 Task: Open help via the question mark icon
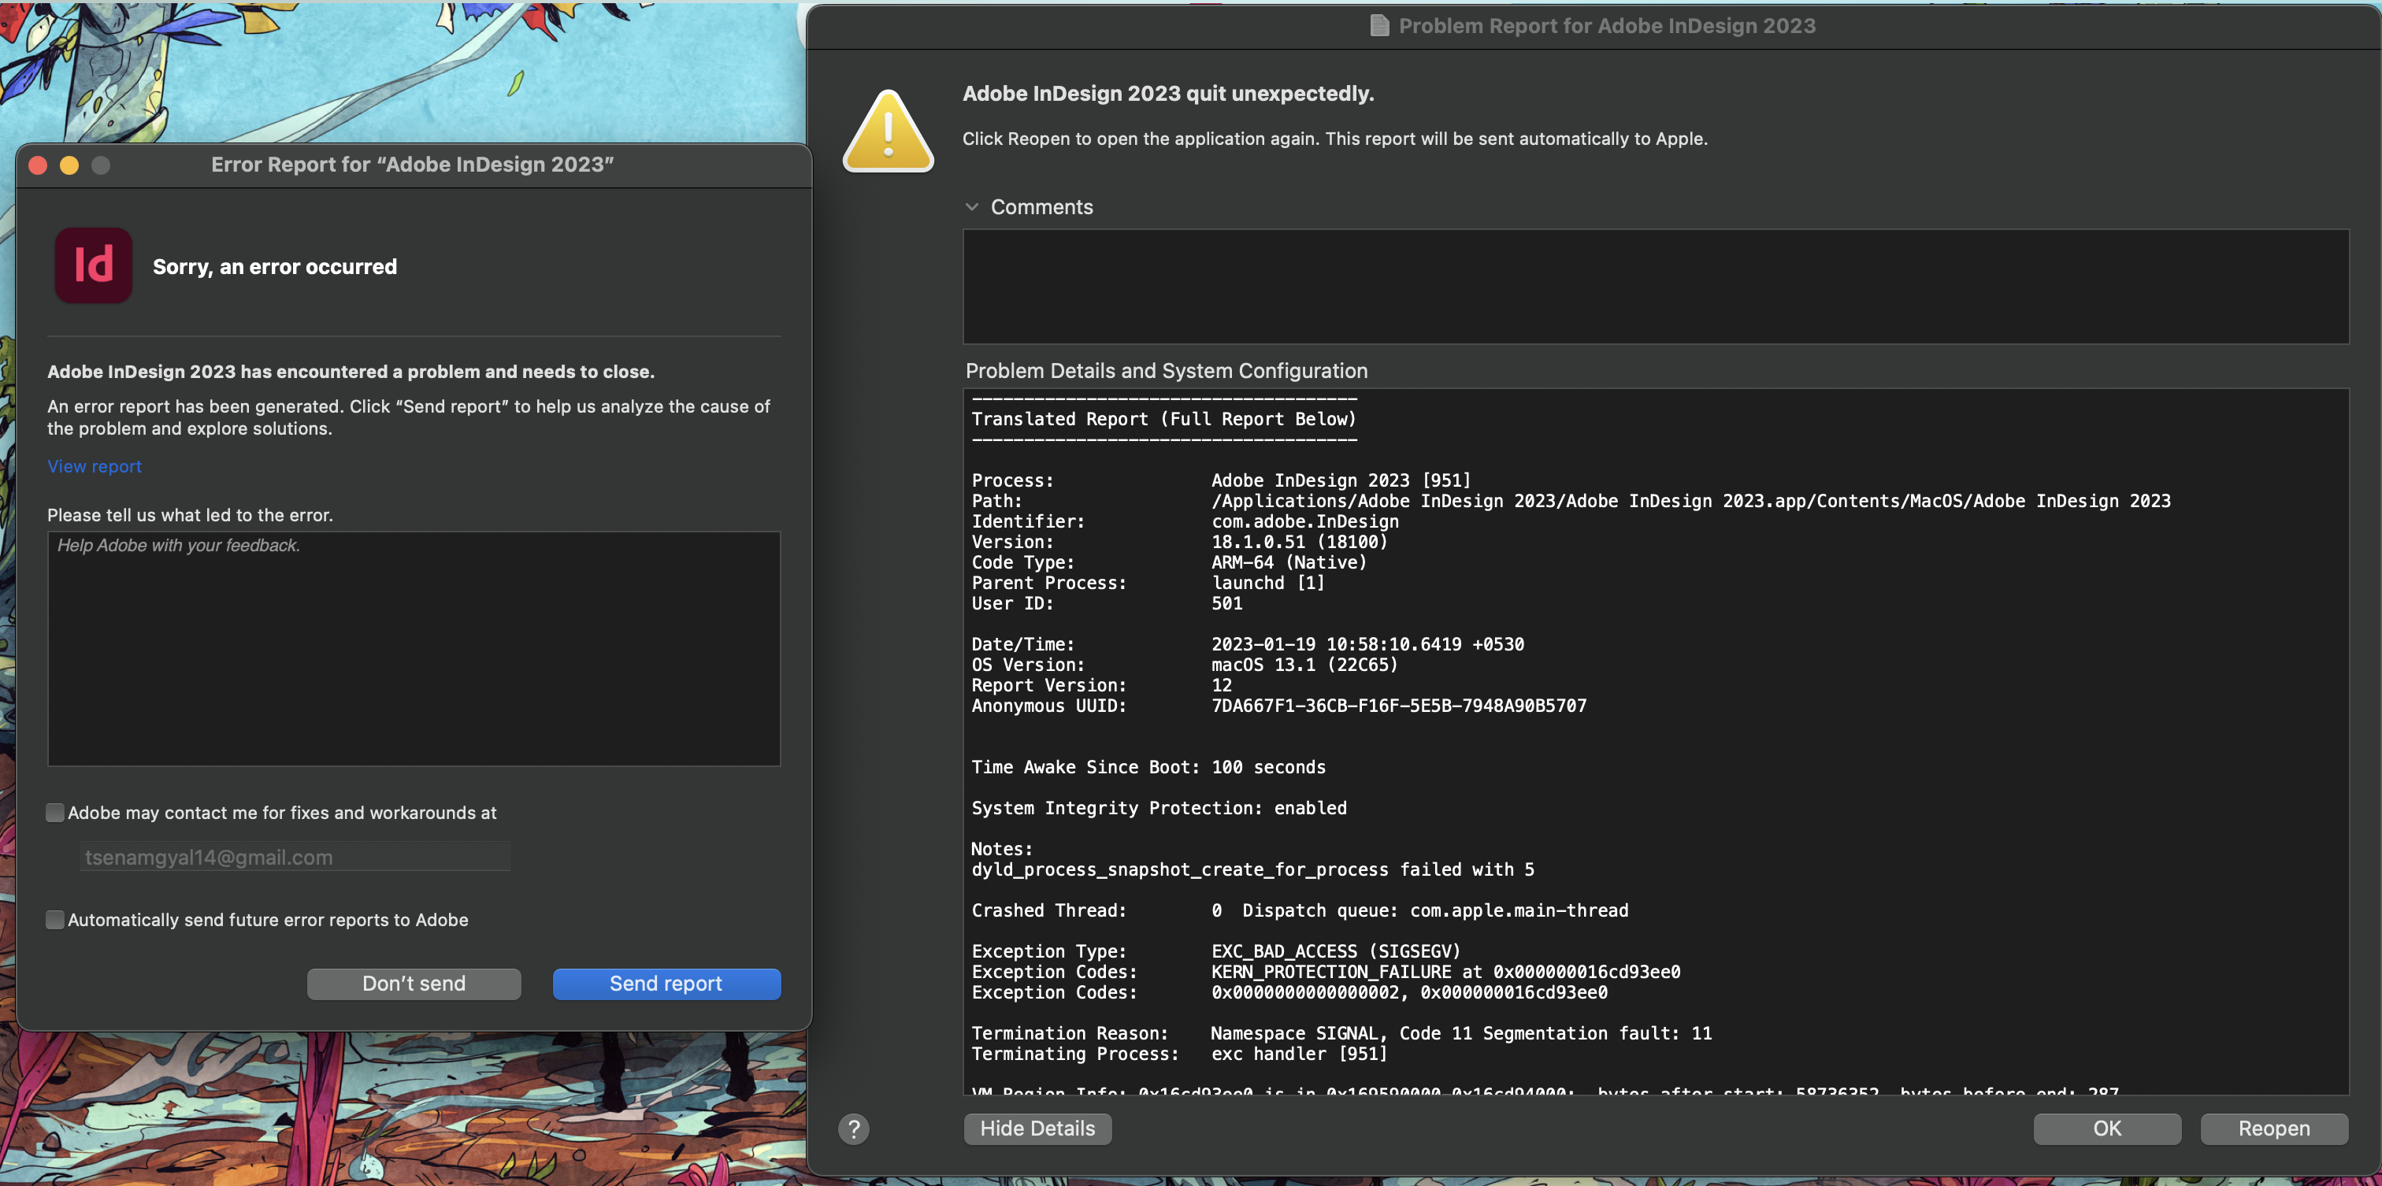pyautogui.click(x=854, y=1128)
